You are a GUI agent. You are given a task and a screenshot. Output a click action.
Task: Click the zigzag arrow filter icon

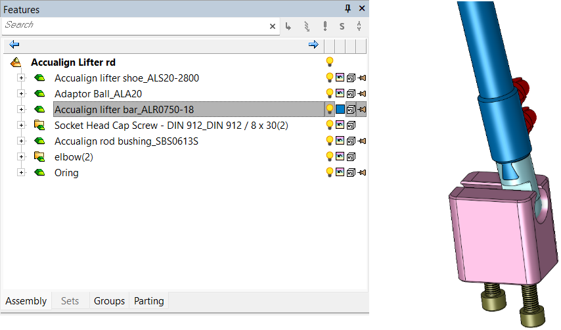tap(307, 26)
